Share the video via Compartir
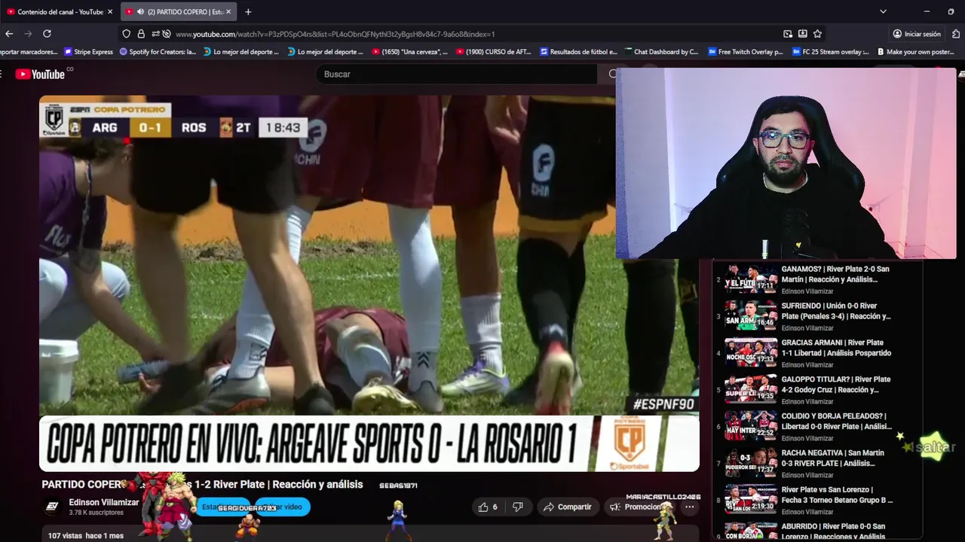Viewport: 965px width, 542px height. [x=567, y=507]
